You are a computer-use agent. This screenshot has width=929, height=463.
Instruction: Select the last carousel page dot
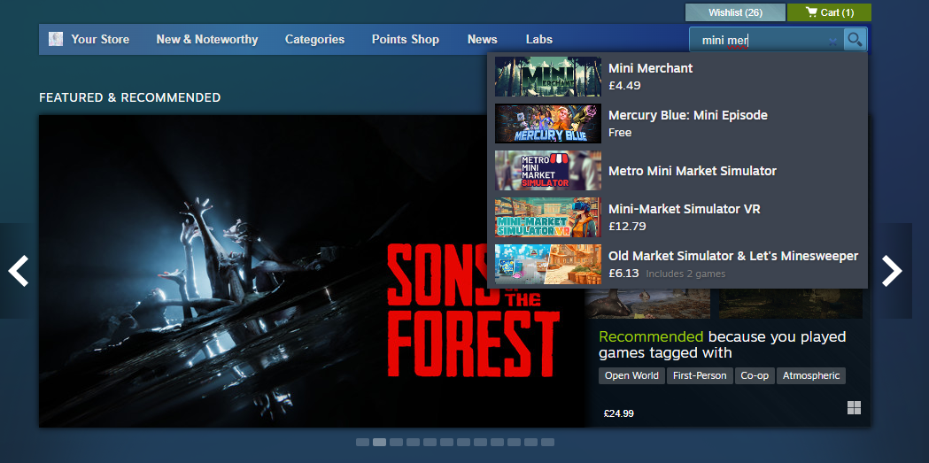547,443
